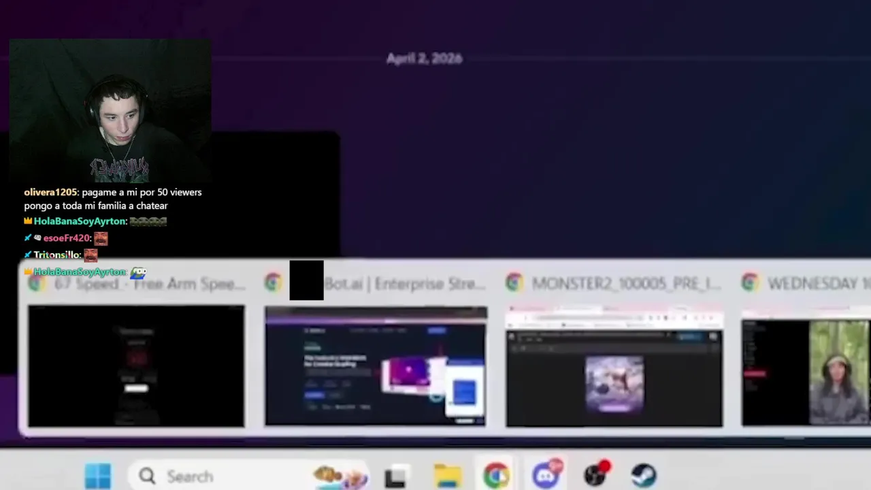
Task: Open the black-and-white app taskbar icon
Action: pyautogui.click(x=395, y=476)
